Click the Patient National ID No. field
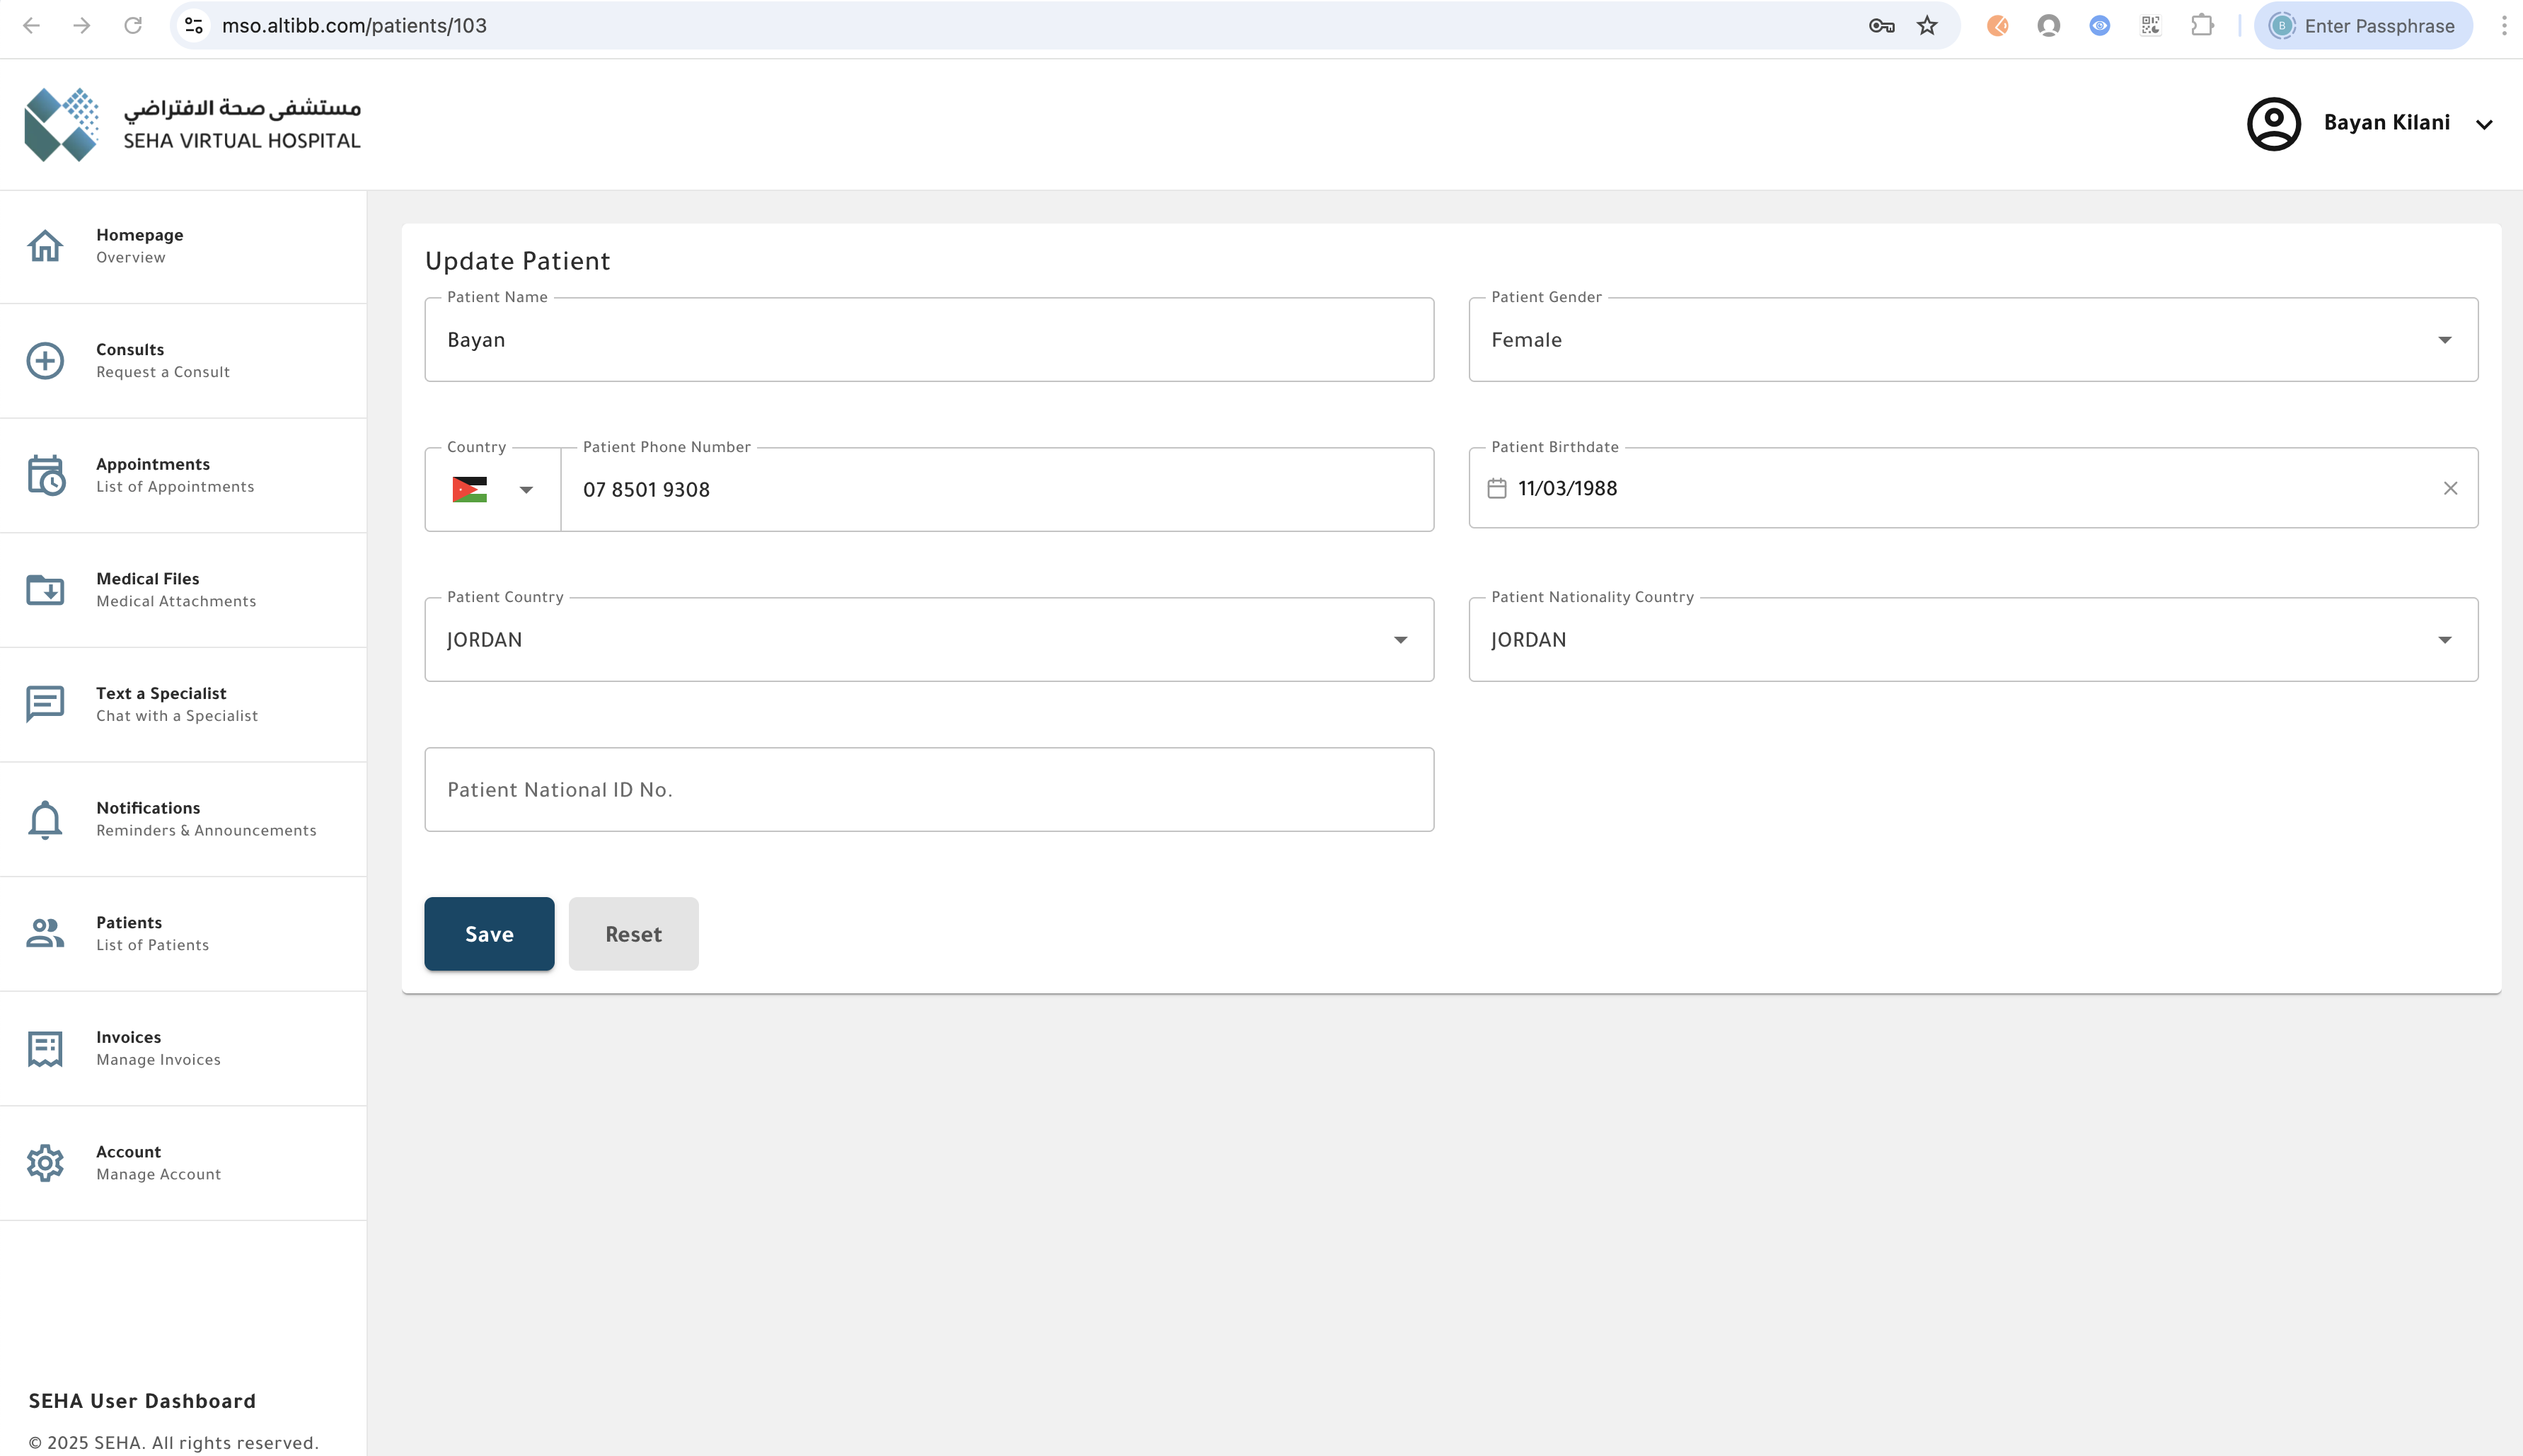The height and width of the screenshot is (1456, 2523). [928, 790]
